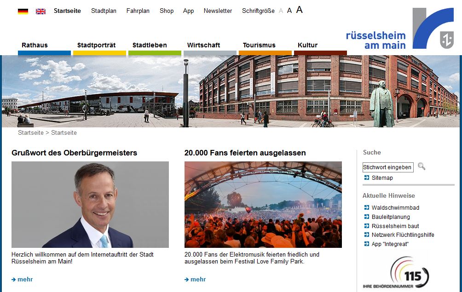The height and width of the screenshot is (292, 462).
Task: Open the Sitemap link
Action: tap(382, 178)
